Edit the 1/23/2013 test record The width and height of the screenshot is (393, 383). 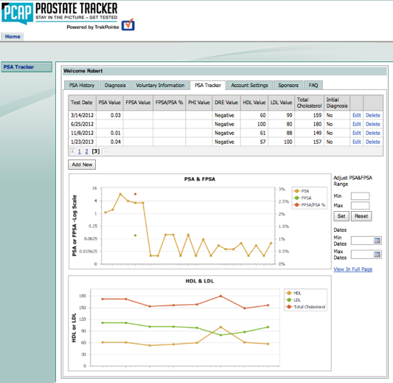coord(357,142)
